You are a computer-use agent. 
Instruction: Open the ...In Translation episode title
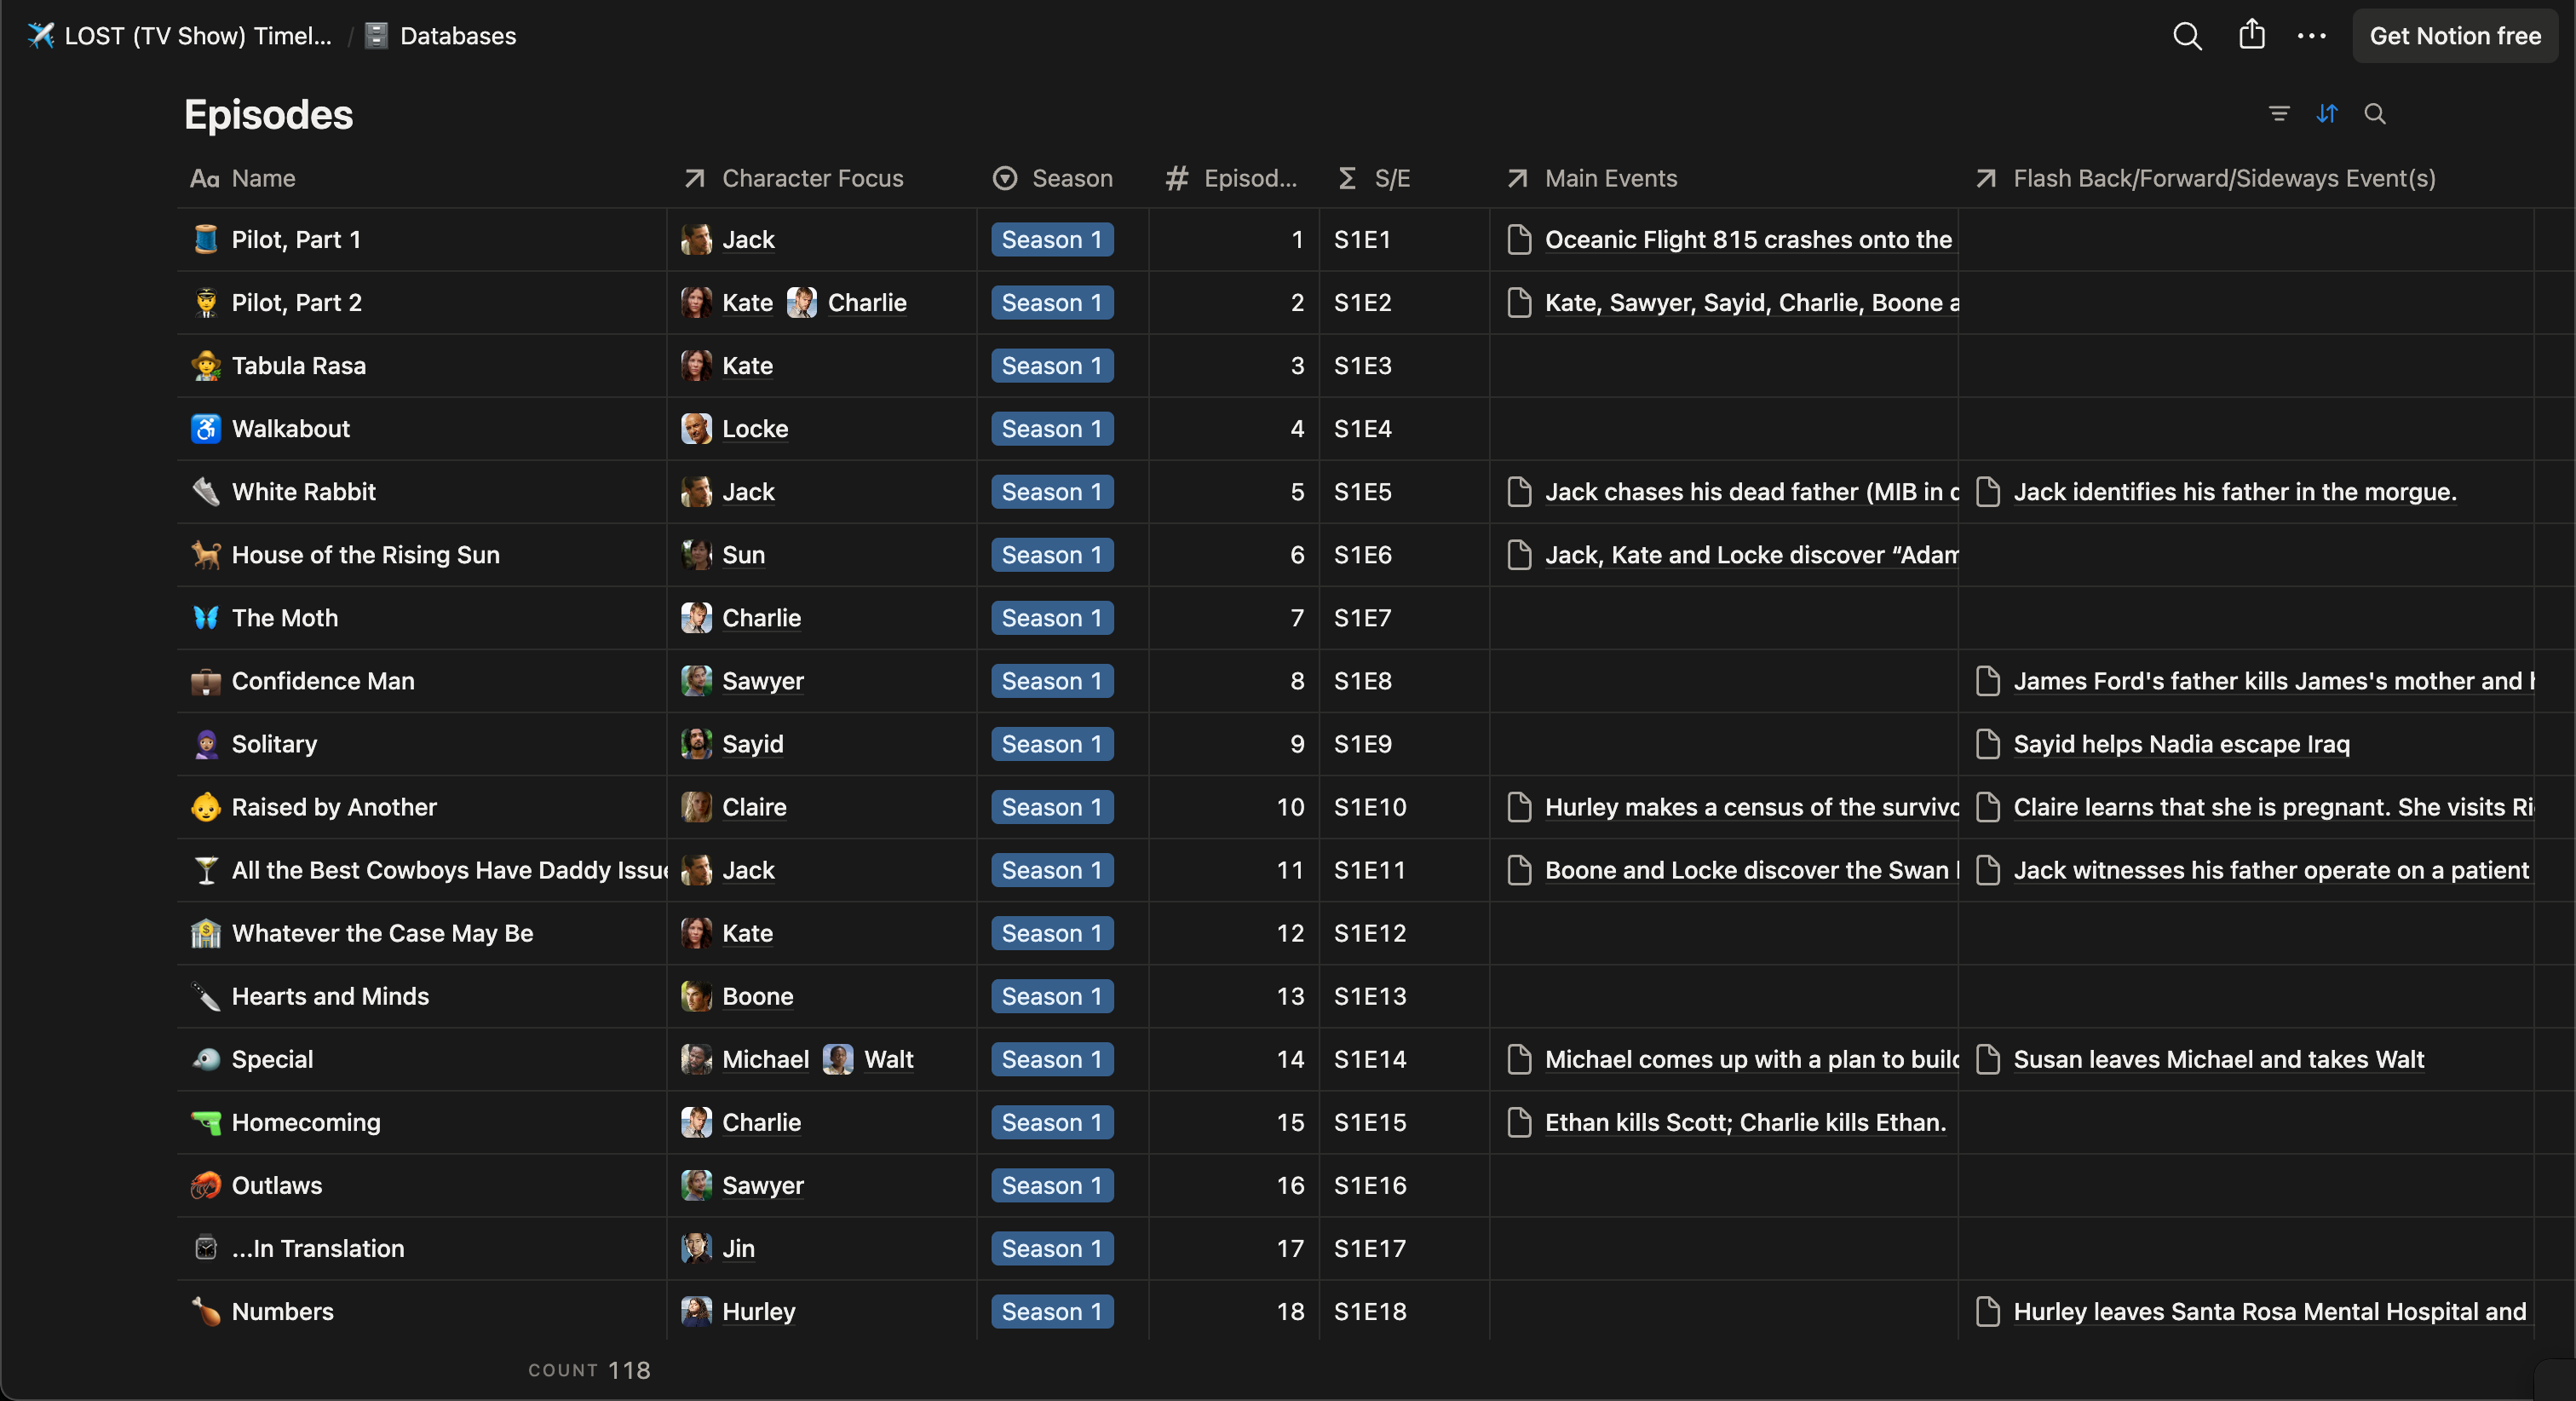[318, 1248]
